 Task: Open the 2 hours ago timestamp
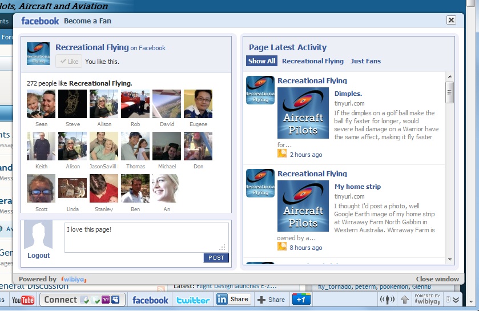click(x=306, y=155)
